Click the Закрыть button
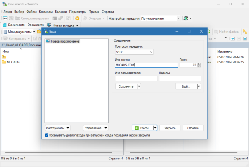 click(170, 128)
